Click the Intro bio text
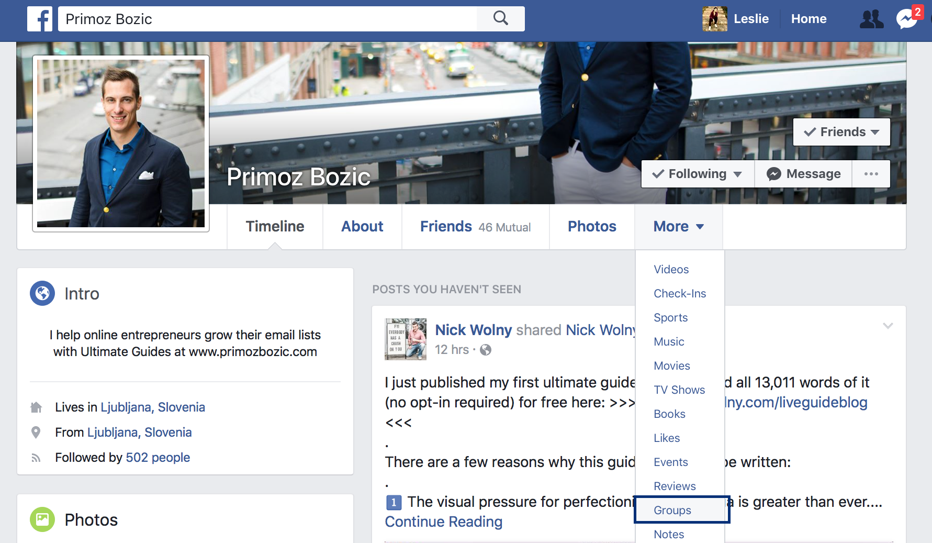The image size is (932, 543). (x=185, y=343)
